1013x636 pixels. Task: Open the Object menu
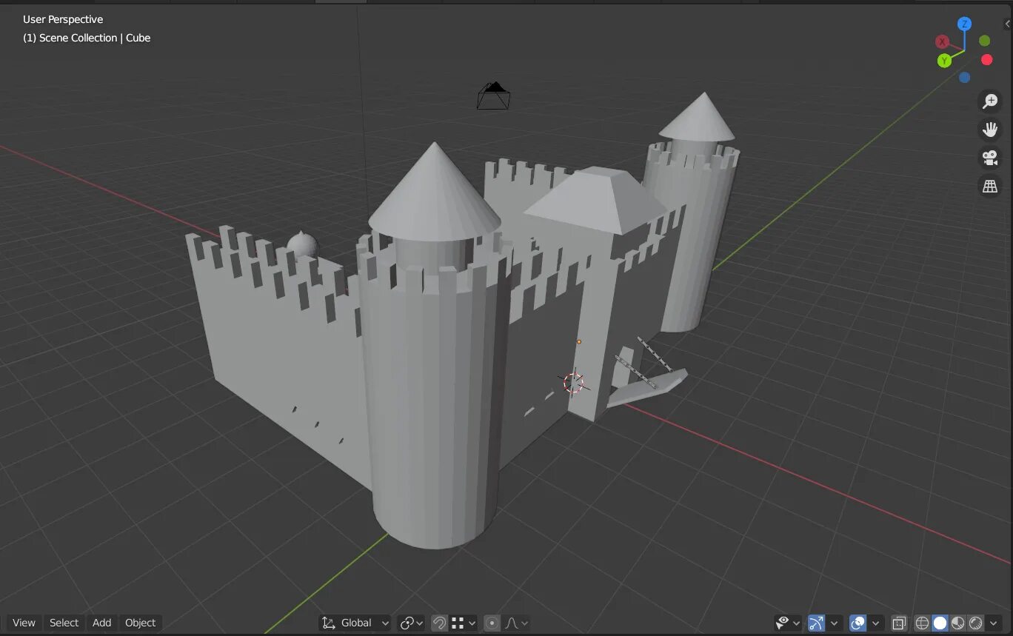[141, 623]
